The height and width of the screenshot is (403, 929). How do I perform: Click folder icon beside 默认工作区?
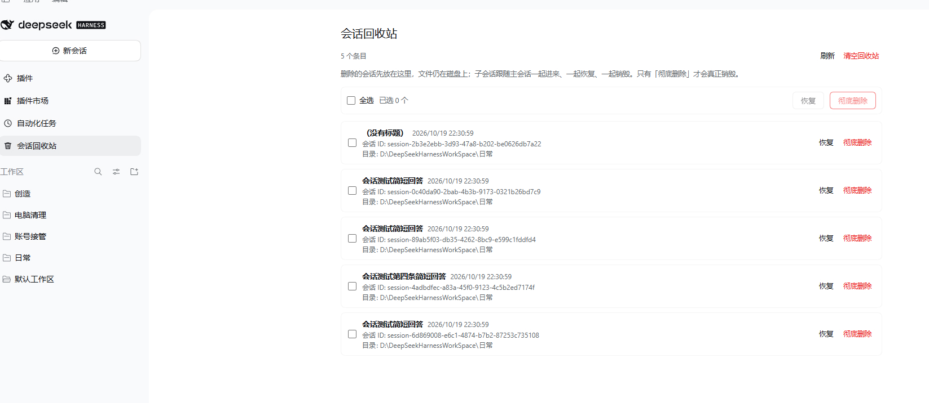point(7,279)
